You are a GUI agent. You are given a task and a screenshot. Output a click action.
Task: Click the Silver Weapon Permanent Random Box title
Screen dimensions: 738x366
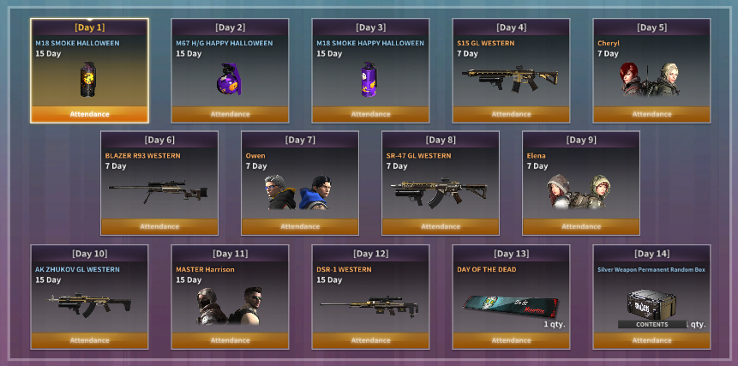[651, 270]
